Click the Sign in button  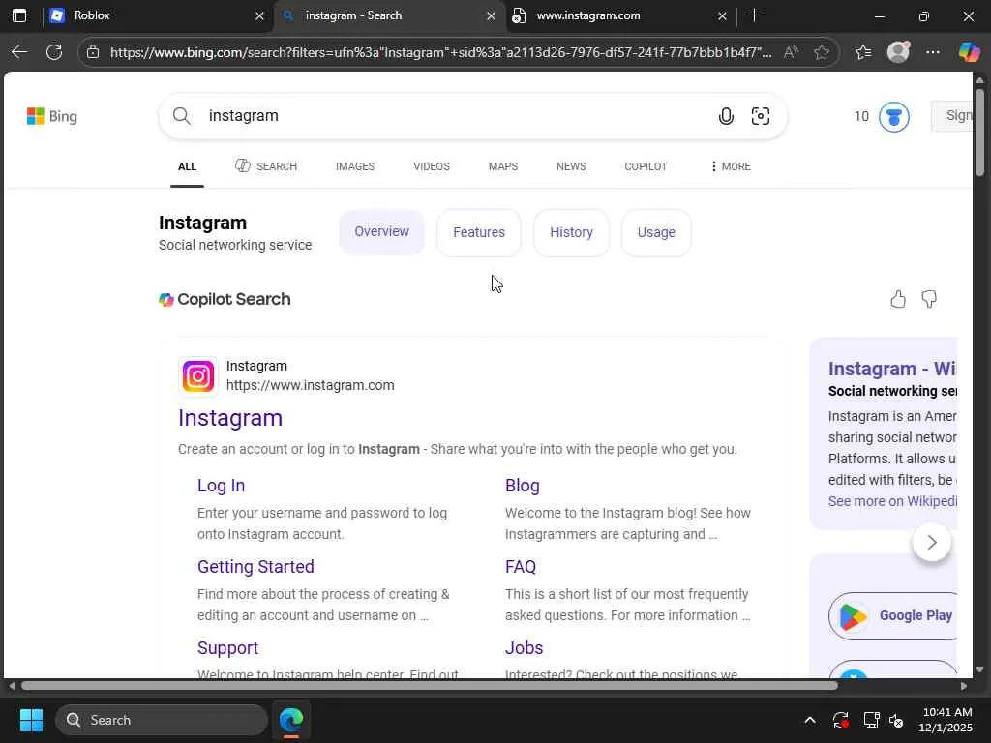pyautogui.click(x=951, y=116)
